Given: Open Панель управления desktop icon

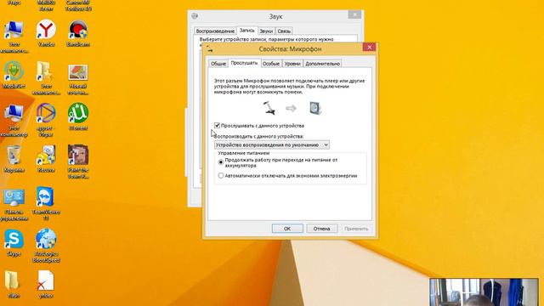Looking at the screenshot, I should [x=14, y=205].
